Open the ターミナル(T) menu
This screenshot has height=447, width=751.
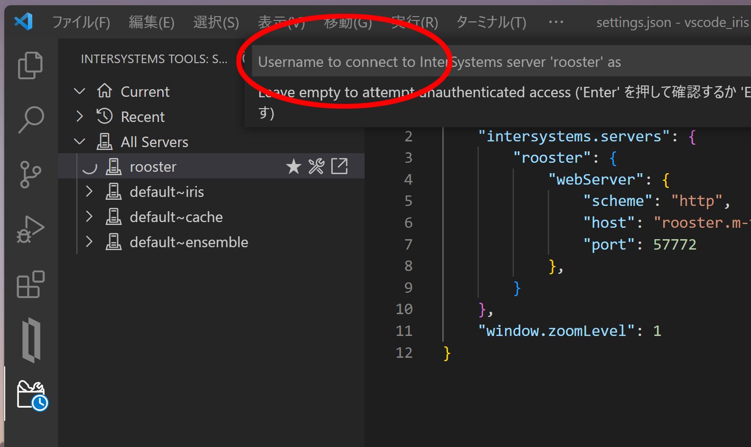coord(491,22)
